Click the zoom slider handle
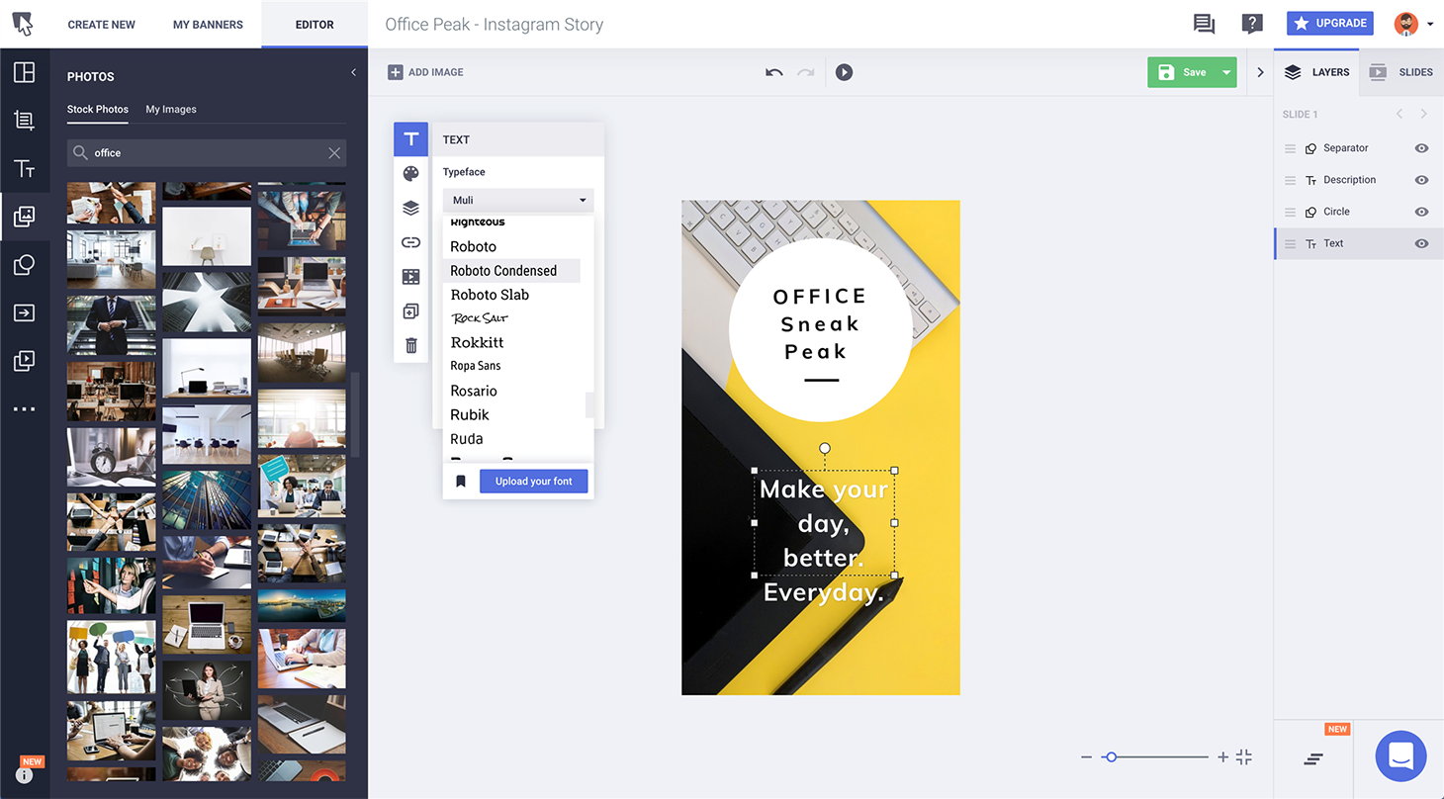The height and width of the screenshot is (799, 1444). (1111, 757)
